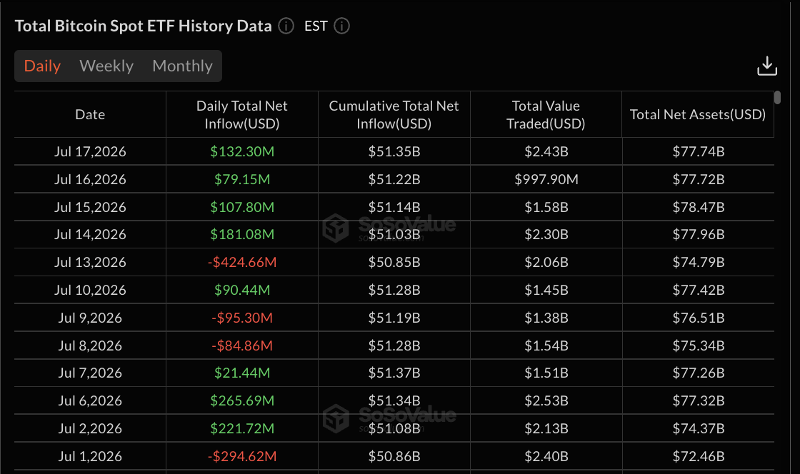Viewport: 800px width, 474px height.
Task: Click the $51.35B cumulative value
Action: [x=394, y=151]
